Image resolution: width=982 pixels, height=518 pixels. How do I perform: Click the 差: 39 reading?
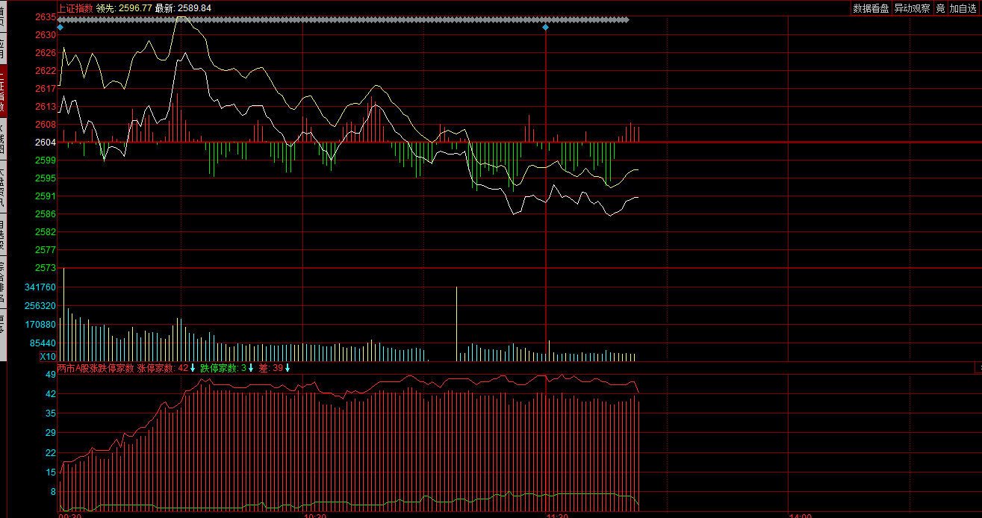(x=271, y=368)
